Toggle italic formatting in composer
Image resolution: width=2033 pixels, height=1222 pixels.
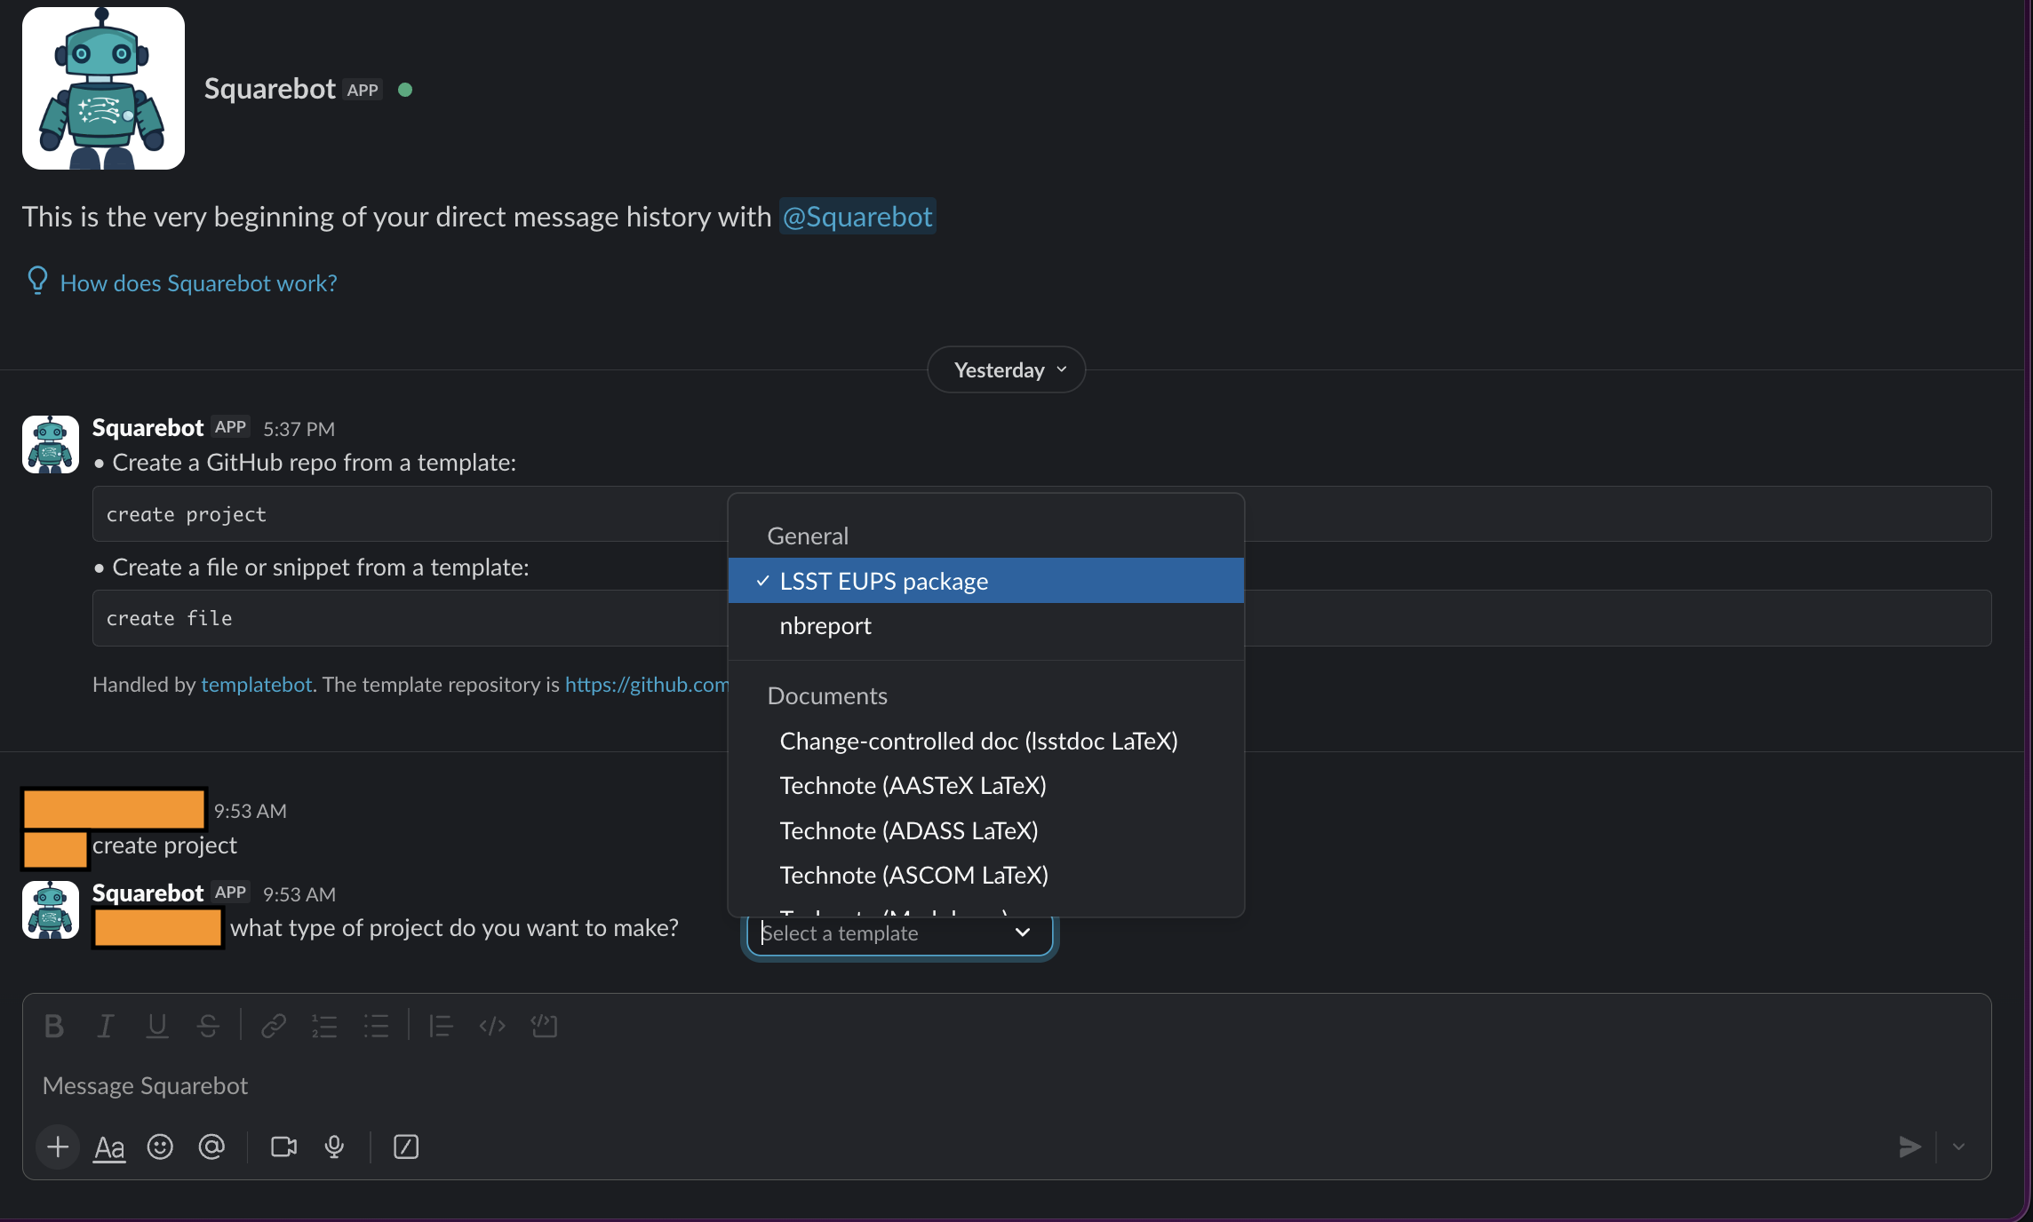point(105,1026)
